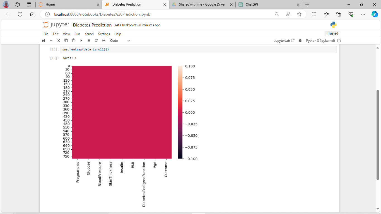The image size is (381, 214).
Task: Open split screen view
Action: (314, 14)
